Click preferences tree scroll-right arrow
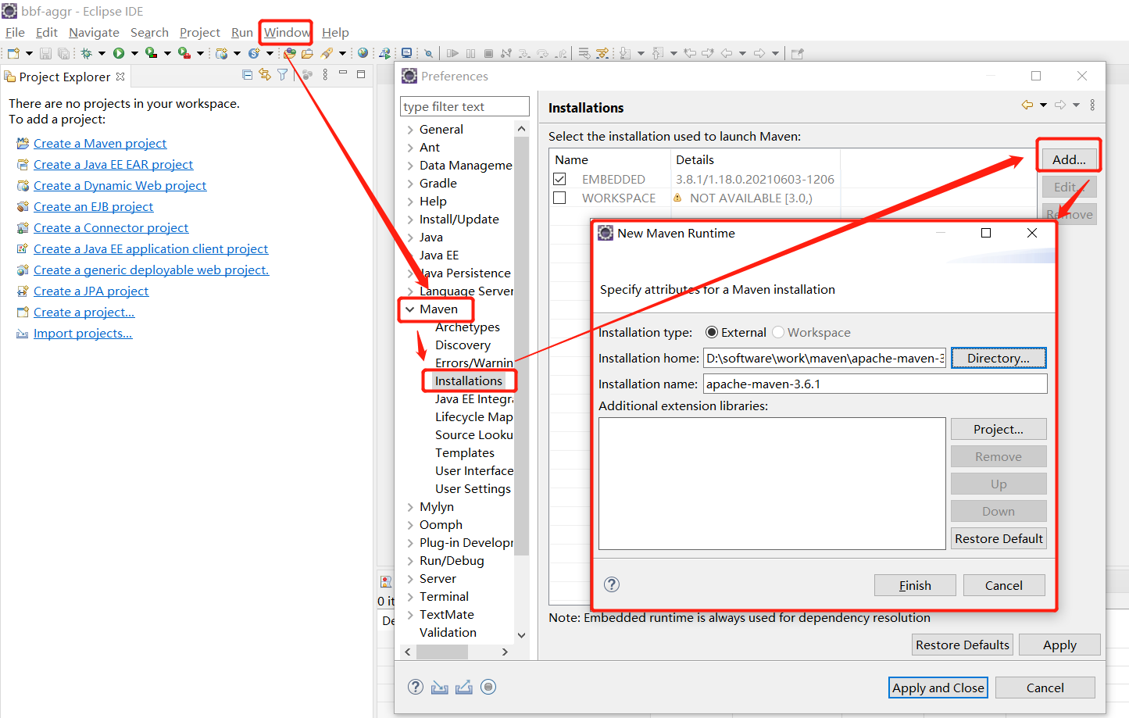The height and width of the screenshot is (718, 1129). [x=505, y=652]
